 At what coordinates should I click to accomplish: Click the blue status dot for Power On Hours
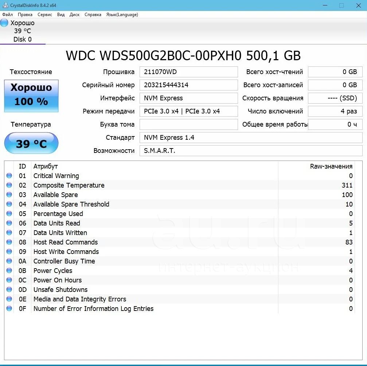pos(9,280)
